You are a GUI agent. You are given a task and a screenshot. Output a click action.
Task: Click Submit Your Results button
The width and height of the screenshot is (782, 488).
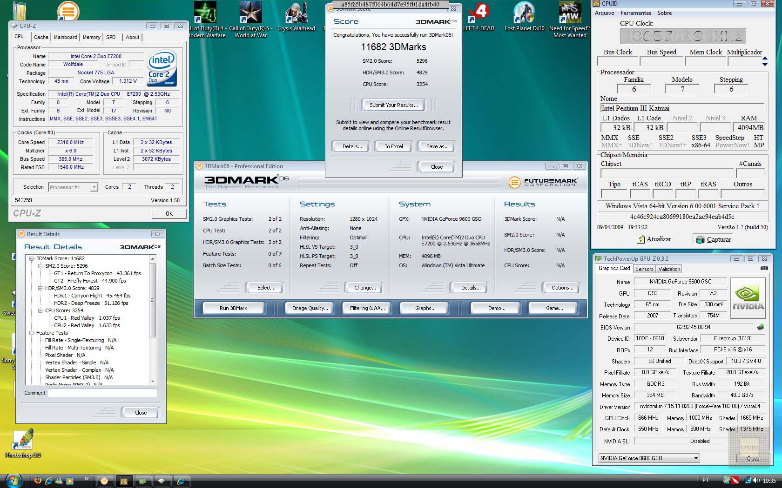click(394, 105)
